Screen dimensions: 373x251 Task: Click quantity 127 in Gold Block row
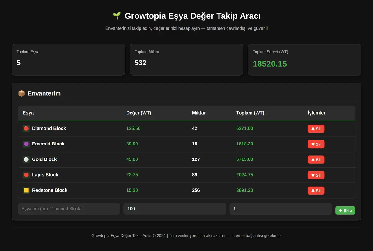[196, 159]
